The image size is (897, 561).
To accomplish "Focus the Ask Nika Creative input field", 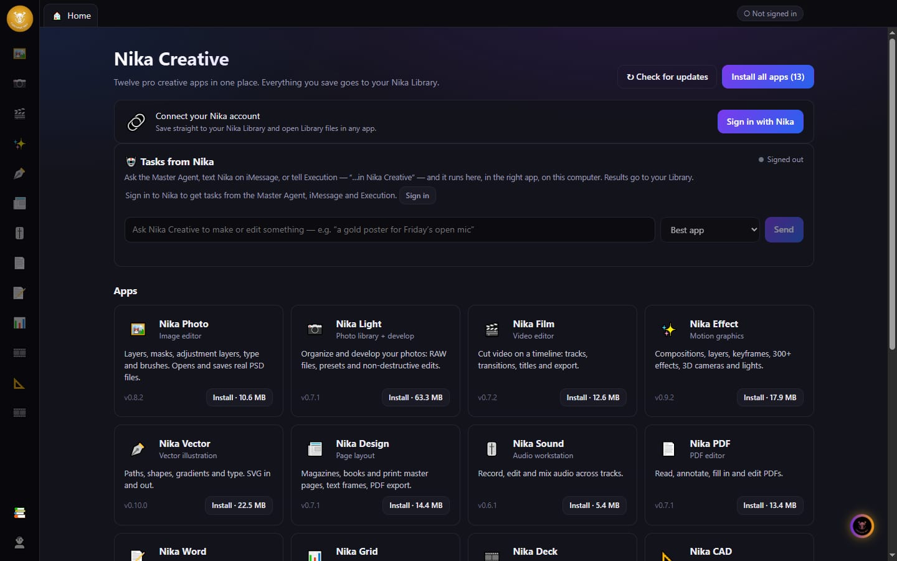I will point(389,229).
